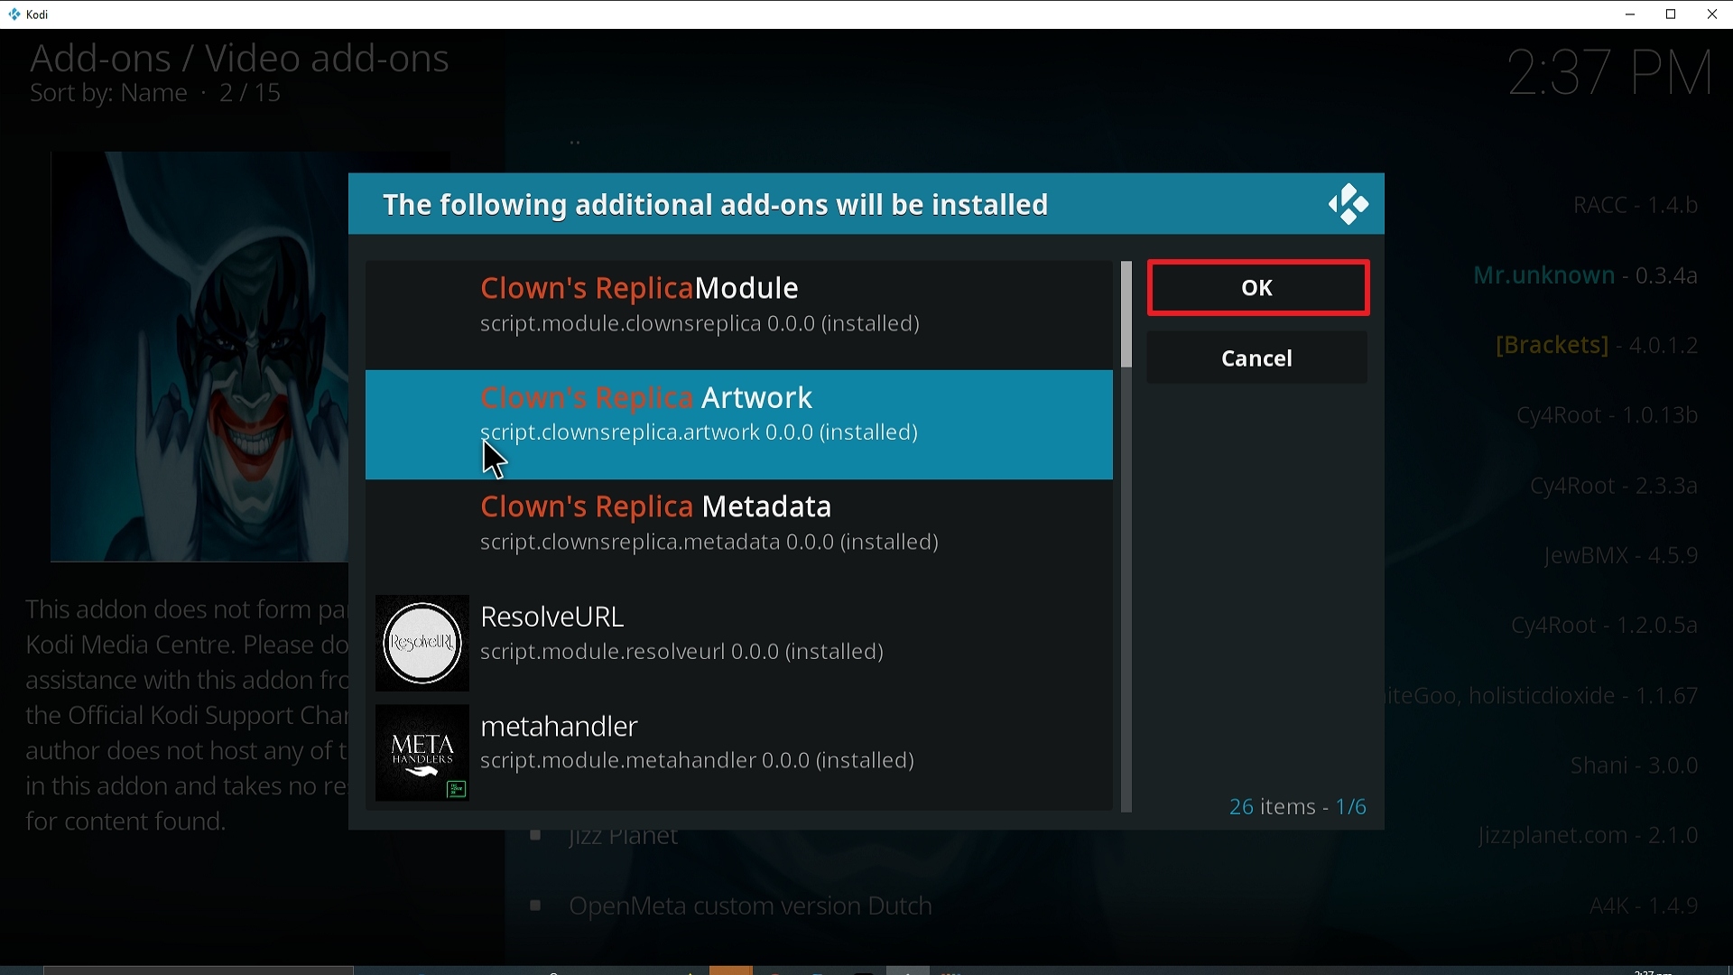Screen dimensions: 1733x975
Task: Choose the metahandler dependency name
Action: tap(560, 727)
